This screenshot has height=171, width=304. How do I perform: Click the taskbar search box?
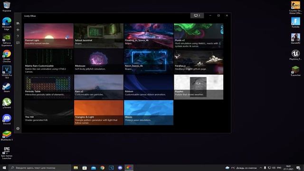[40, 168]
